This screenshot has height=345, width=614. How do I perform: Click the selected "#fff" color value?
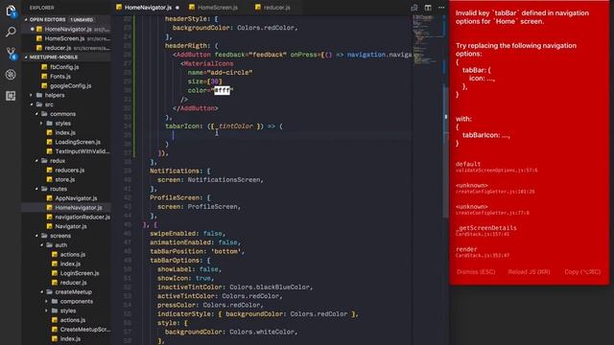pos(222,90)
